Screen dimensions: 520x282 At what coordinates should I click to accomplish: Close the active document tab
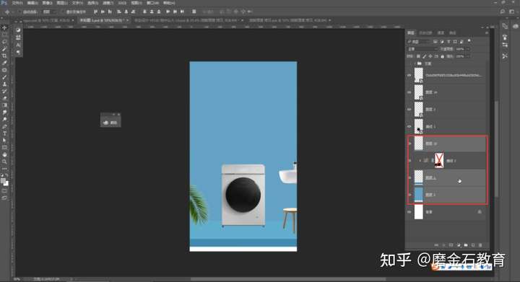[128, 20]
